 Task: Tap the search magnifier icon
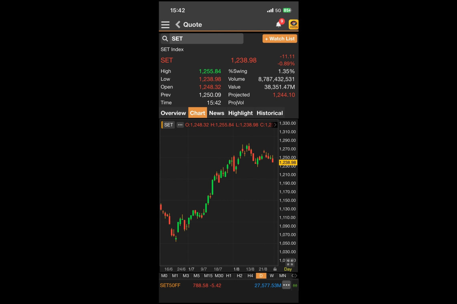pos(165,39)
